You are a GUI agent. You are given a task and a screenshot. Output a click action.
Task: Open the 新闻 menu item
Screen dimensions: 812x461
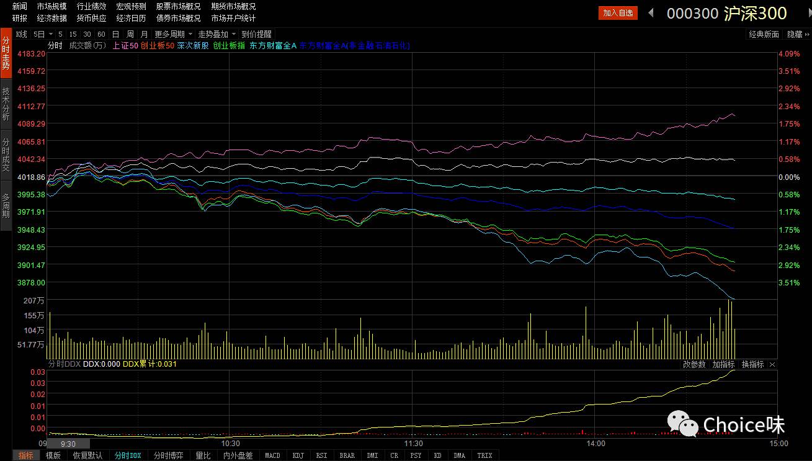click(19, 6)
